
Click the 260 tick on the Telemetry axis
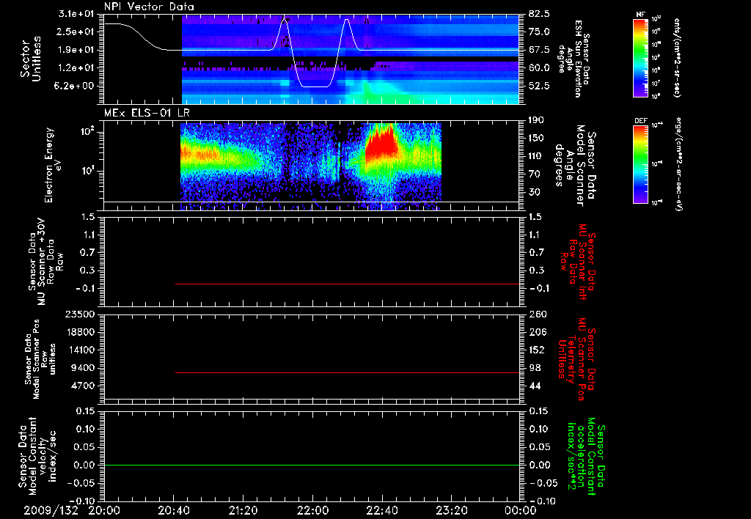pyautogui.click(x=537, y=314)
